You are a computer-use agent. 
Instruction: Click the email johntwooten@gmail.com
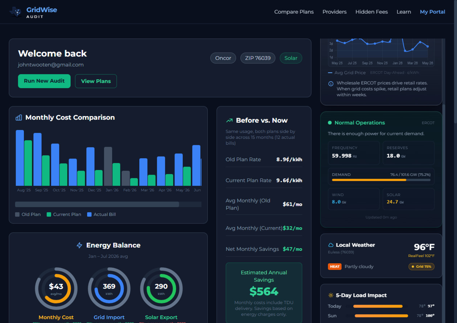[x=51, y=65]
